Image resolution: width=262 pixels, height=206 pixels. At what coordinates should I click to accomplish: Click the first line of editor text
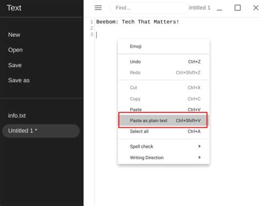coord(138,22)
